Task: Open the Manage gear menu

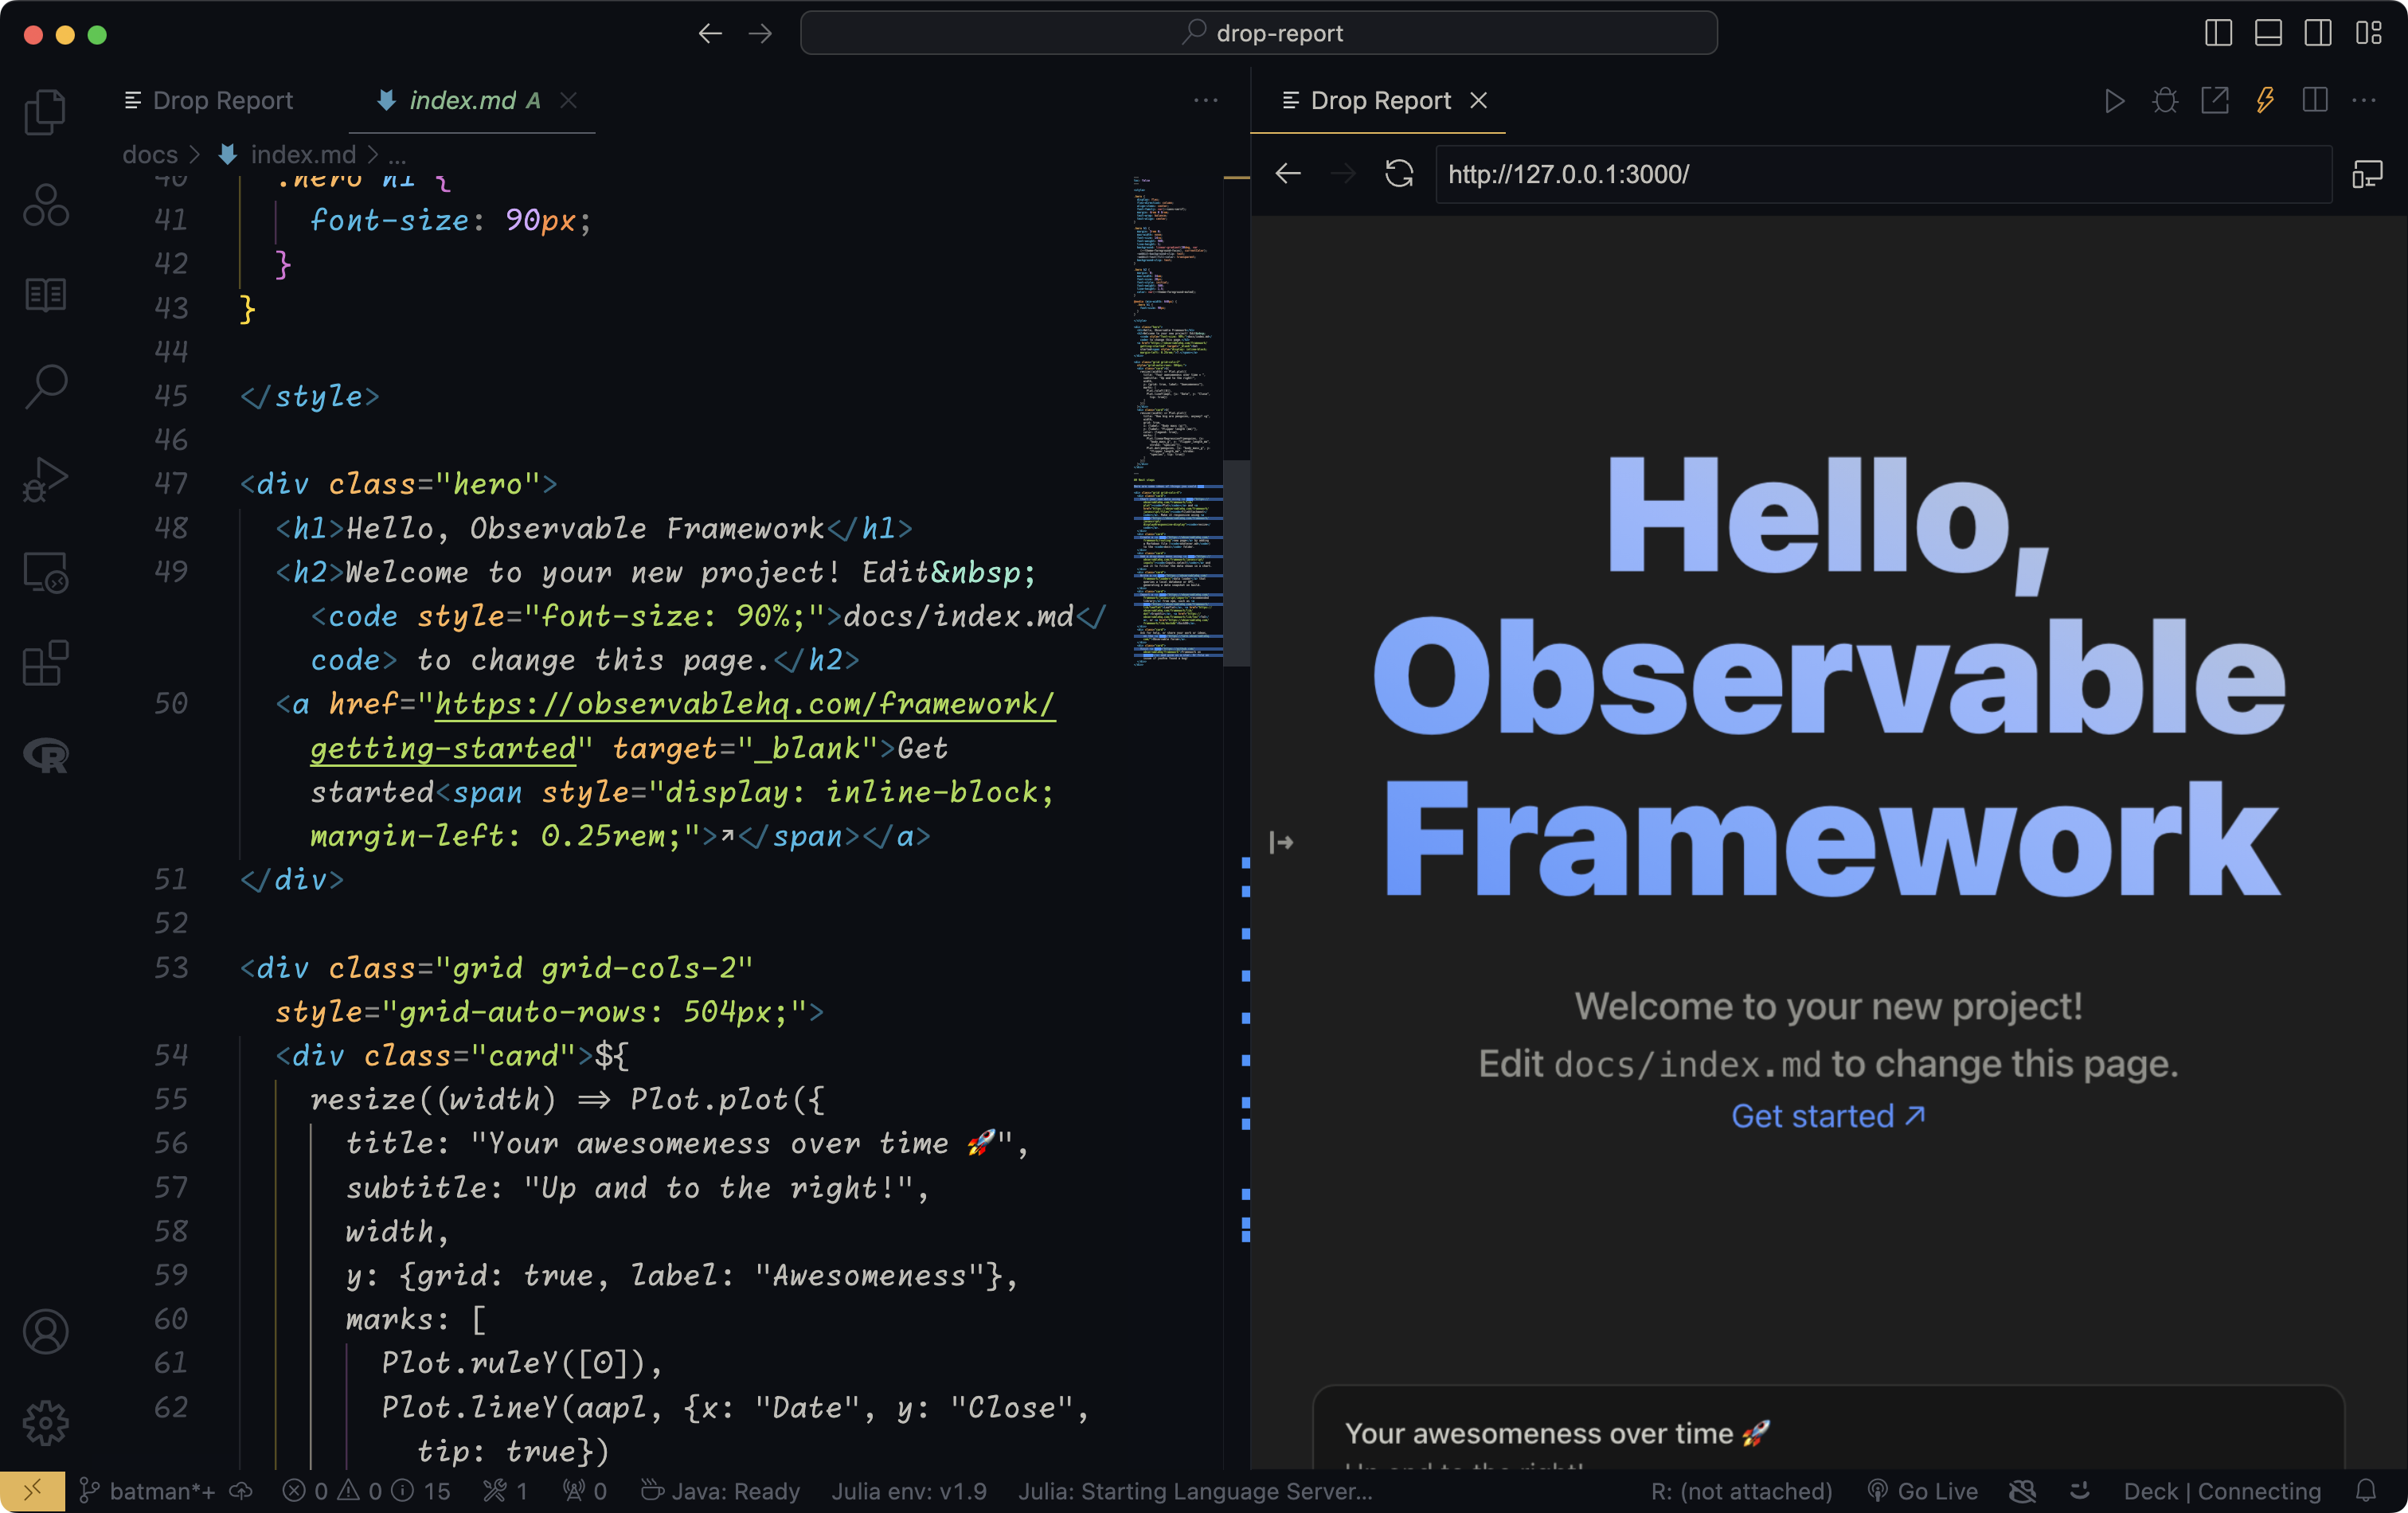Action: (x=45, y=1422)
